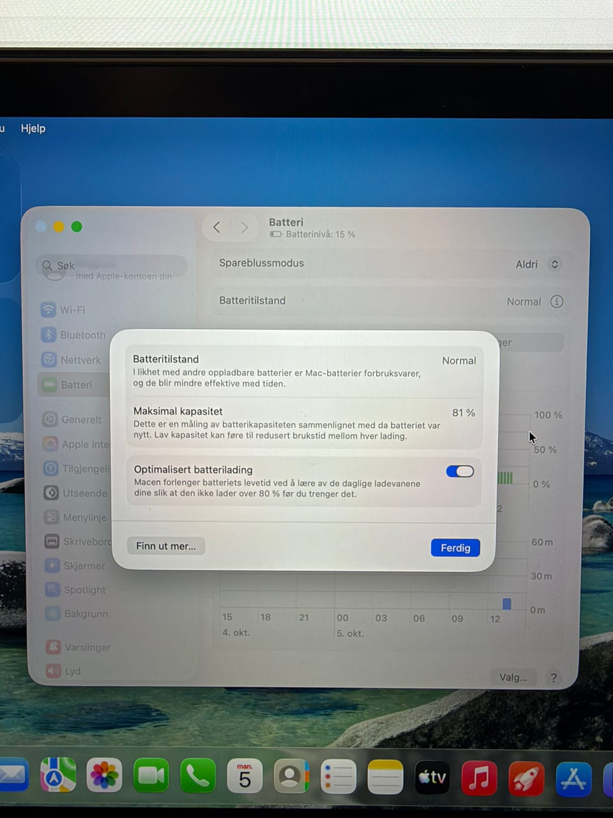Go back with the left chevron
Viewport: 613px width, 818px height.
pos(217,227)
